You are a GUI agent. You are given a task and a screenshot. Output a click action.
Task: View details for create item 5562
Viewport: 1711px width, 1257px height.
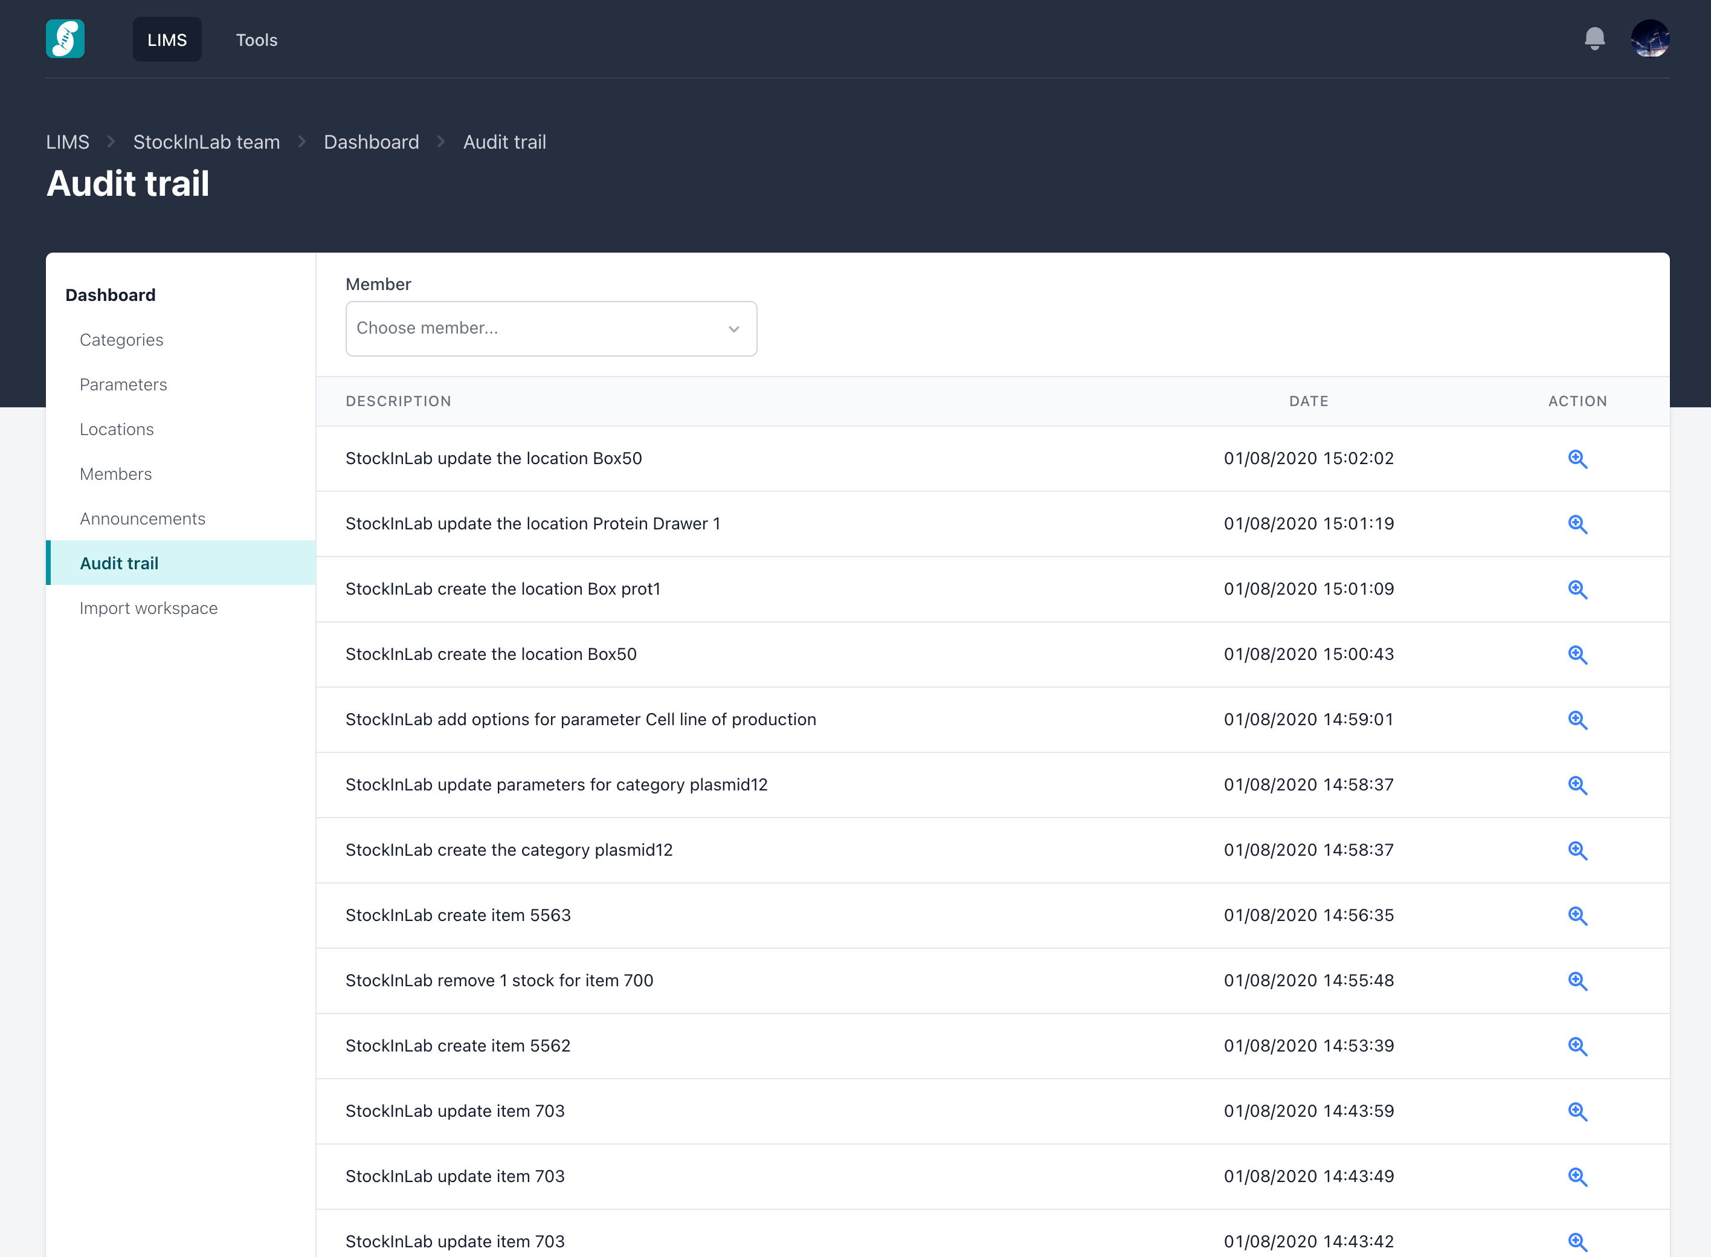1577,1046
